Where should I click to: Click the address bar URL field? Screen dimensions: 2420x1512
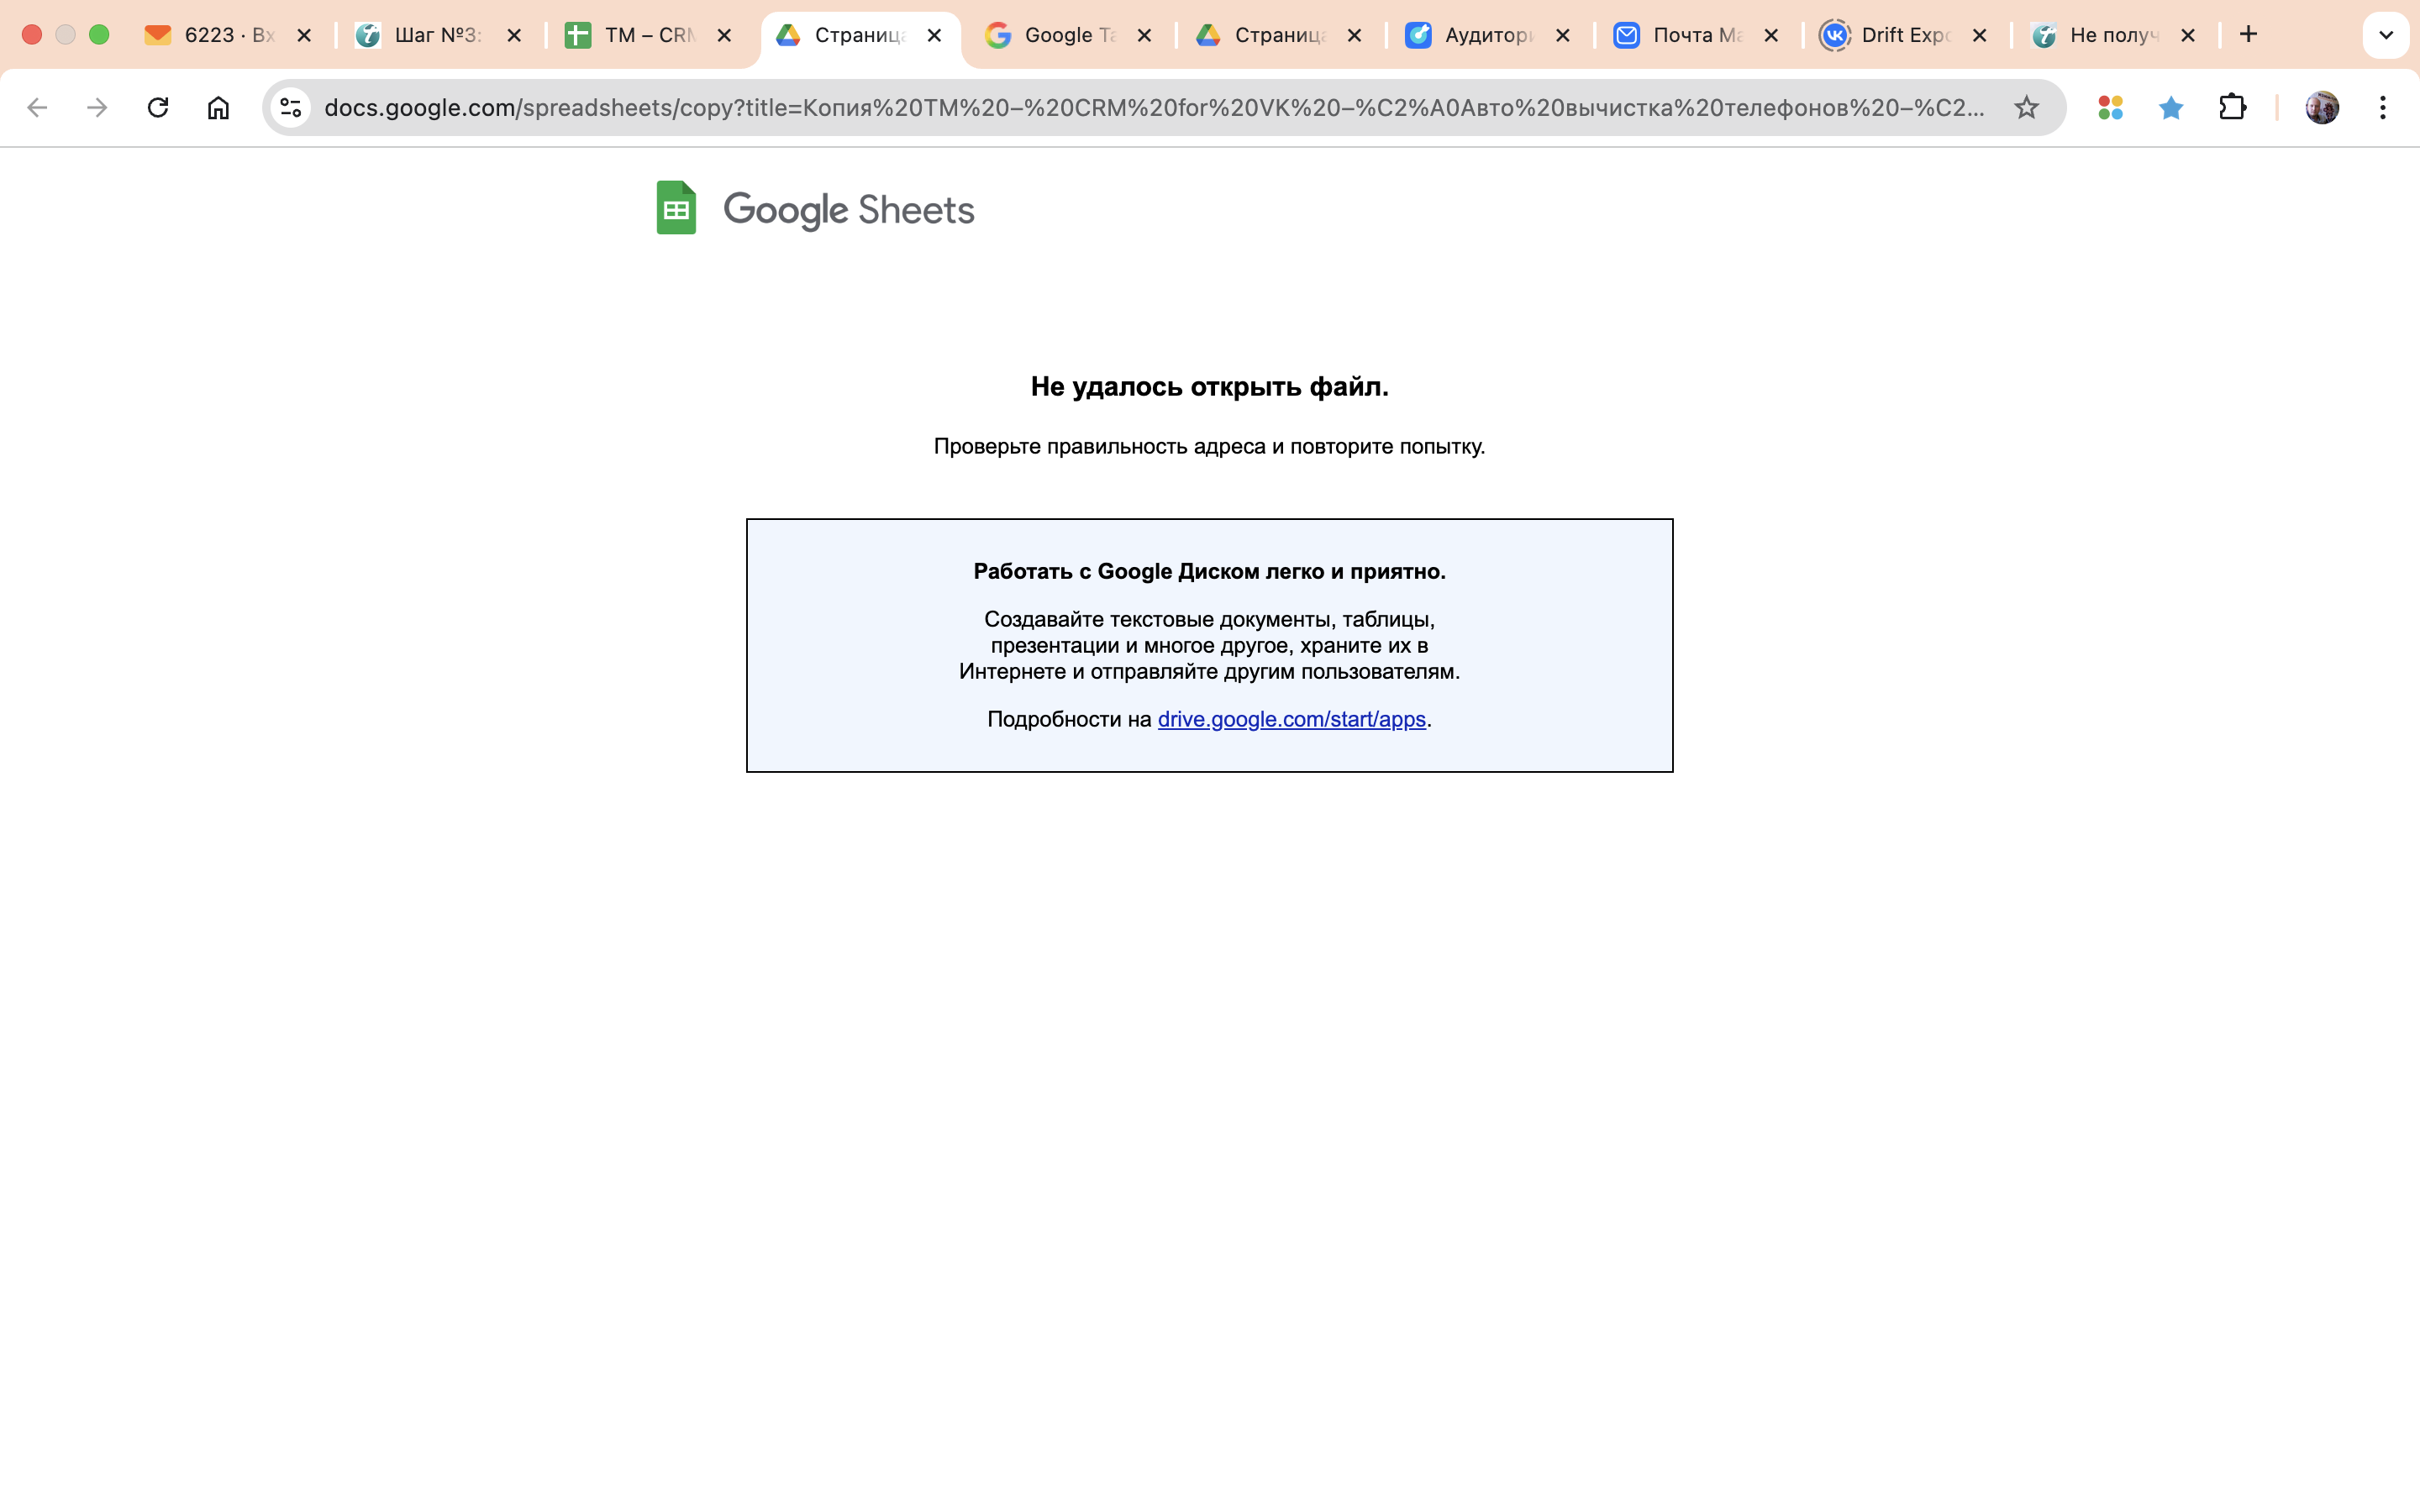[x=1150, y=107]
